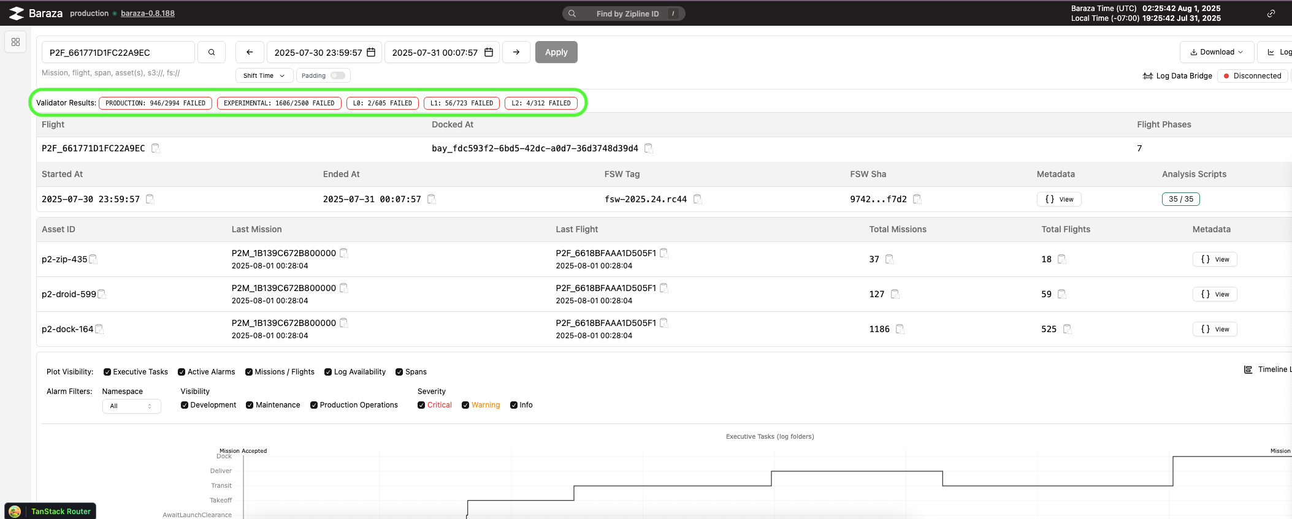This screenshot has width=1292, height=519.
Task: Uncheck Active Alarms plot visibility
Action: point(182,372)
